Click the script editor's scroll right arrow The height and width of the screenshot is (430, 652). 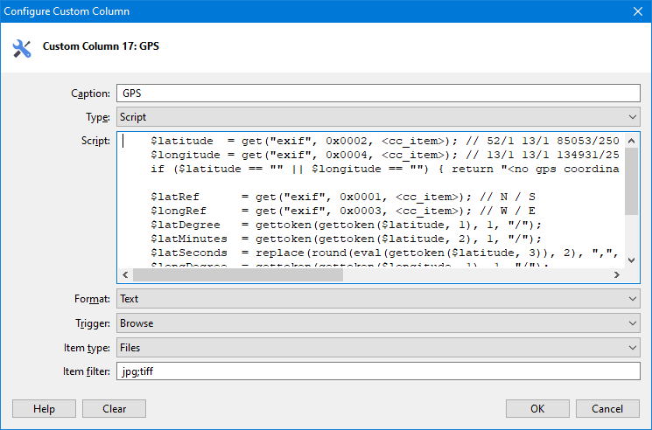(617, 274)
